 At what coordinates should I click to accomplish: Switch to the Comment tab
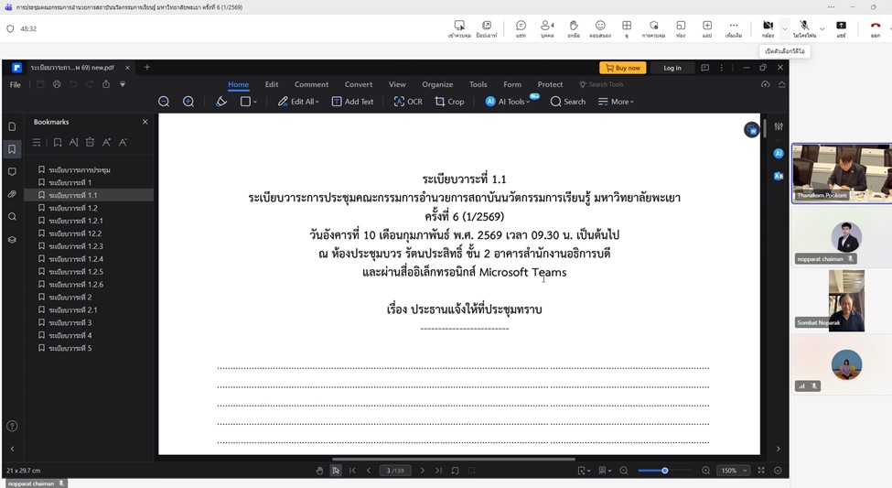click(x=311, y=84)
